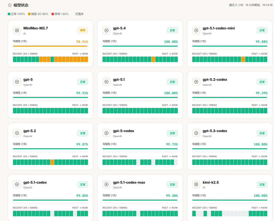Click the MiniMax-M2.7 orange availability bar

point(50,46)
